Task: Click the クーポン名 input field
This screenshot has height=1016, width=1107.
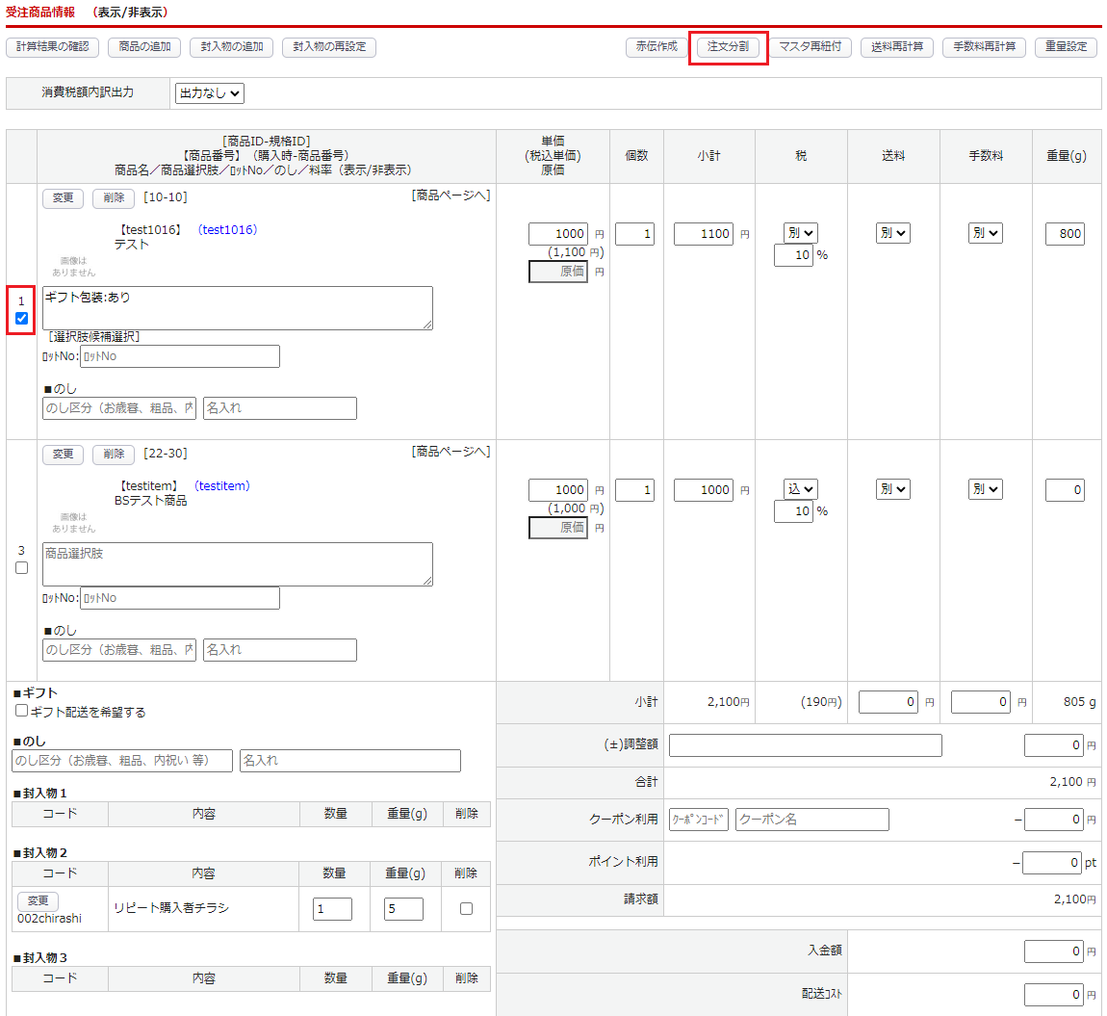Action: click(811, 820)
